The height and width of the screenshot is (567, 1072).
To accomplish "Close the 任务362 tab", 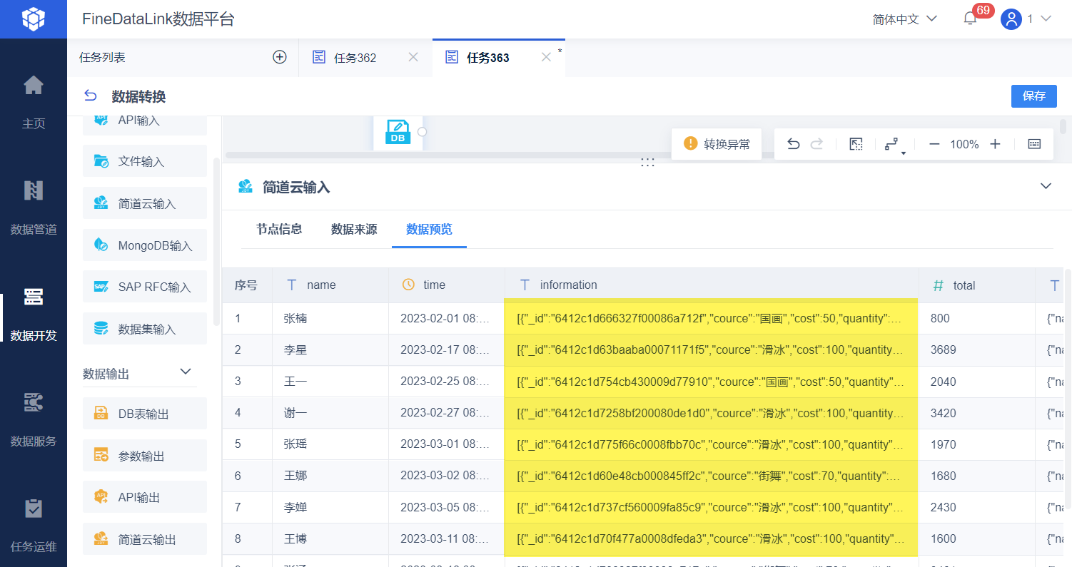I will pyautogui.click(x=413, y=57).
